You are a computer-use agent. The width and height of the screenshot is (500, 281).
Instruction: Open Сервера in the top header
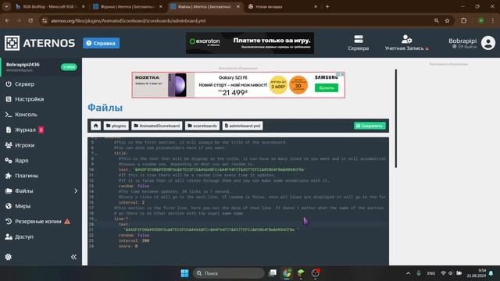pos(359,43)
